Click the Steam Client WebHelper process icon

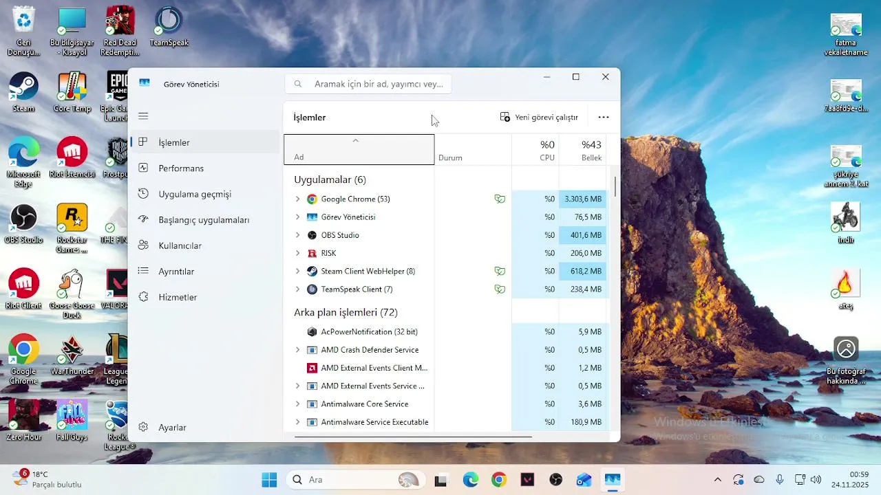click(x=312, y=272)
